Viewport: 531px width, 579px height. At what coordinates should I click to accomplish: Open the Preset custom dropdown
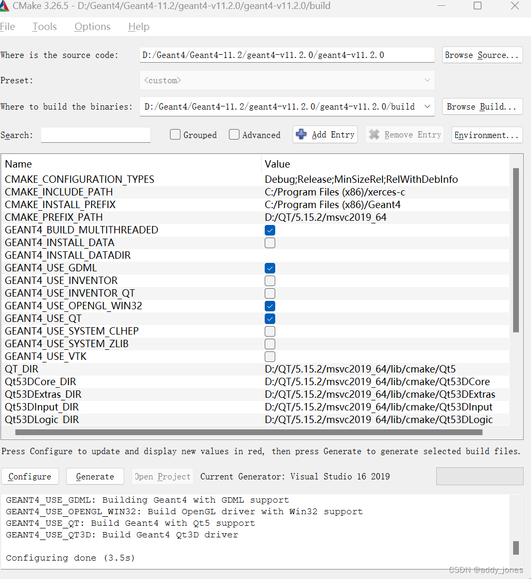pos(287,80)
